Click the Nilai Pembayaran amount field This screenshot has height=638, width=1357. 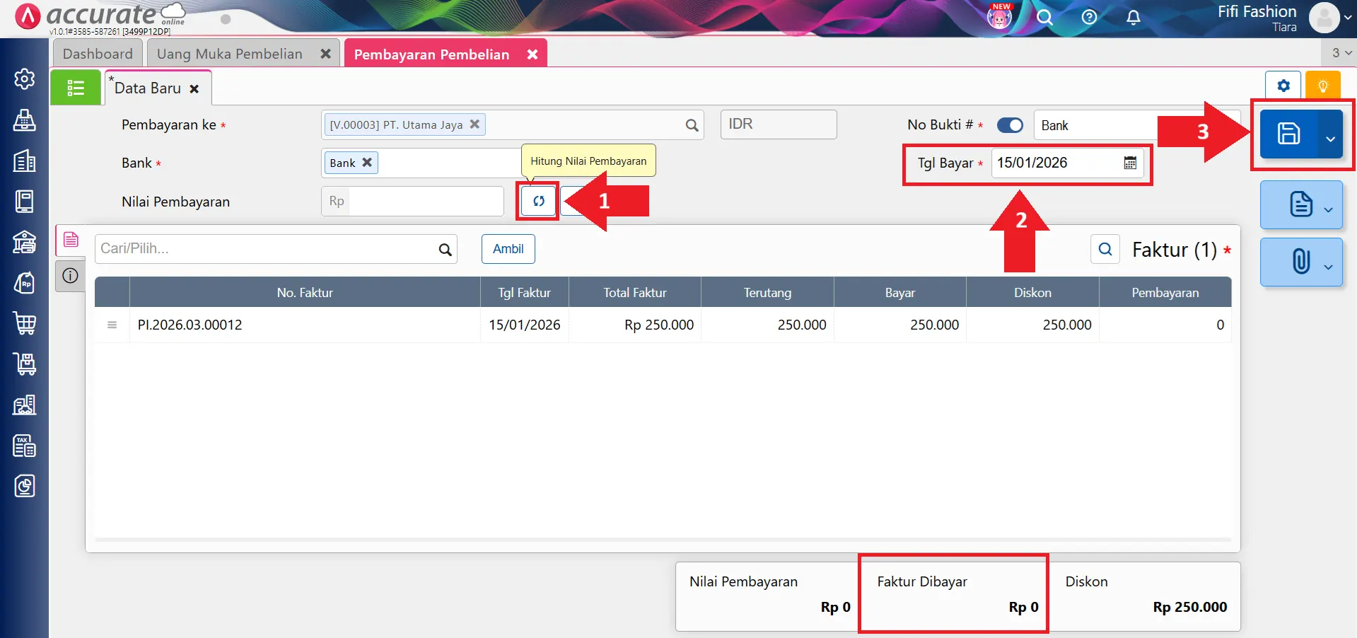pyautogui.click(x=425, y=202)
